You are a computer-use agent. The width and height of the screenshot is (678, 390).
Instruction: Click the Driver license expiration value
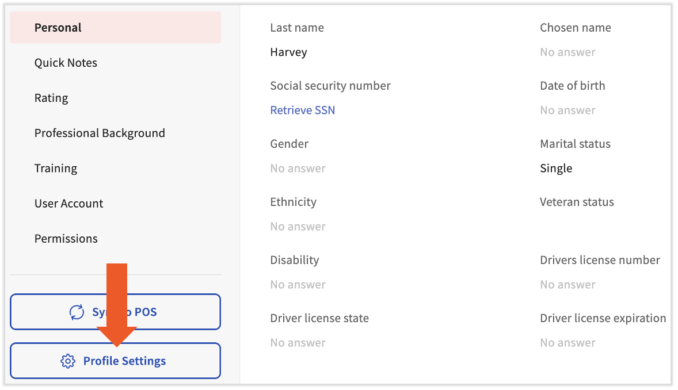[567, 342]
